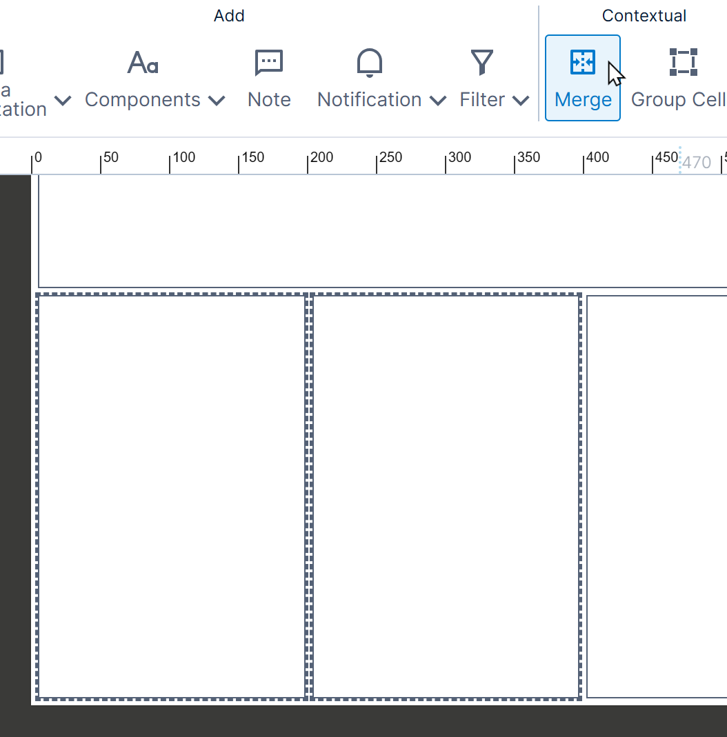Select the Filter funnel icon
The height and width of the screenshot is (737, 727).
click(482, 61)
